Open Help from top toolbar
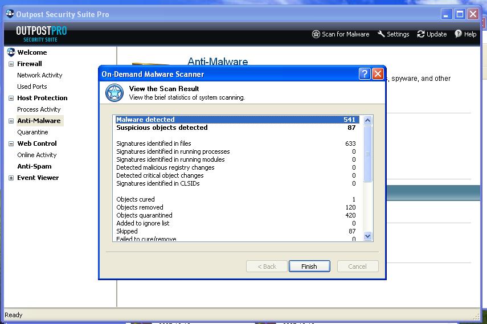The height and width of the screenshot is (324, 487). 465,34
